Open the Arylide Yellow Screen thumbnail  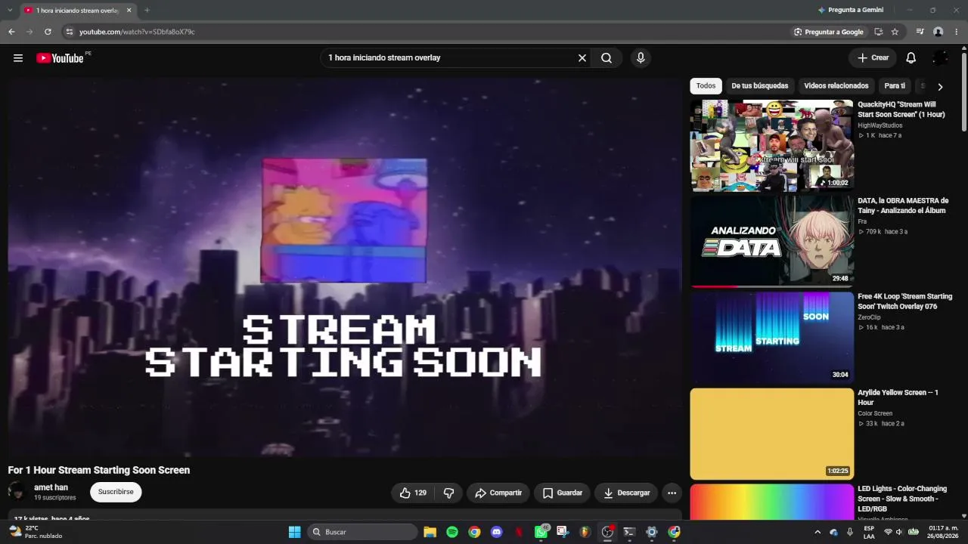pos(771,434)
